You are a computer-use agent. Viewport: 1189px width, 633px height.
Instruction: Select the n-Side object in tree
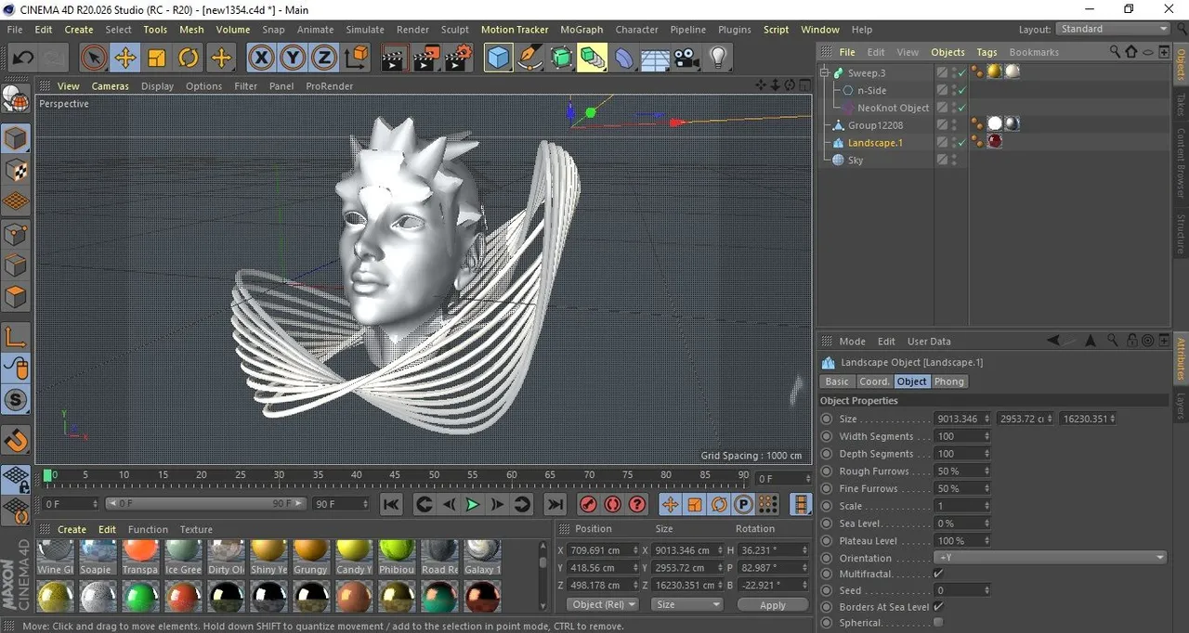[871, 90]
